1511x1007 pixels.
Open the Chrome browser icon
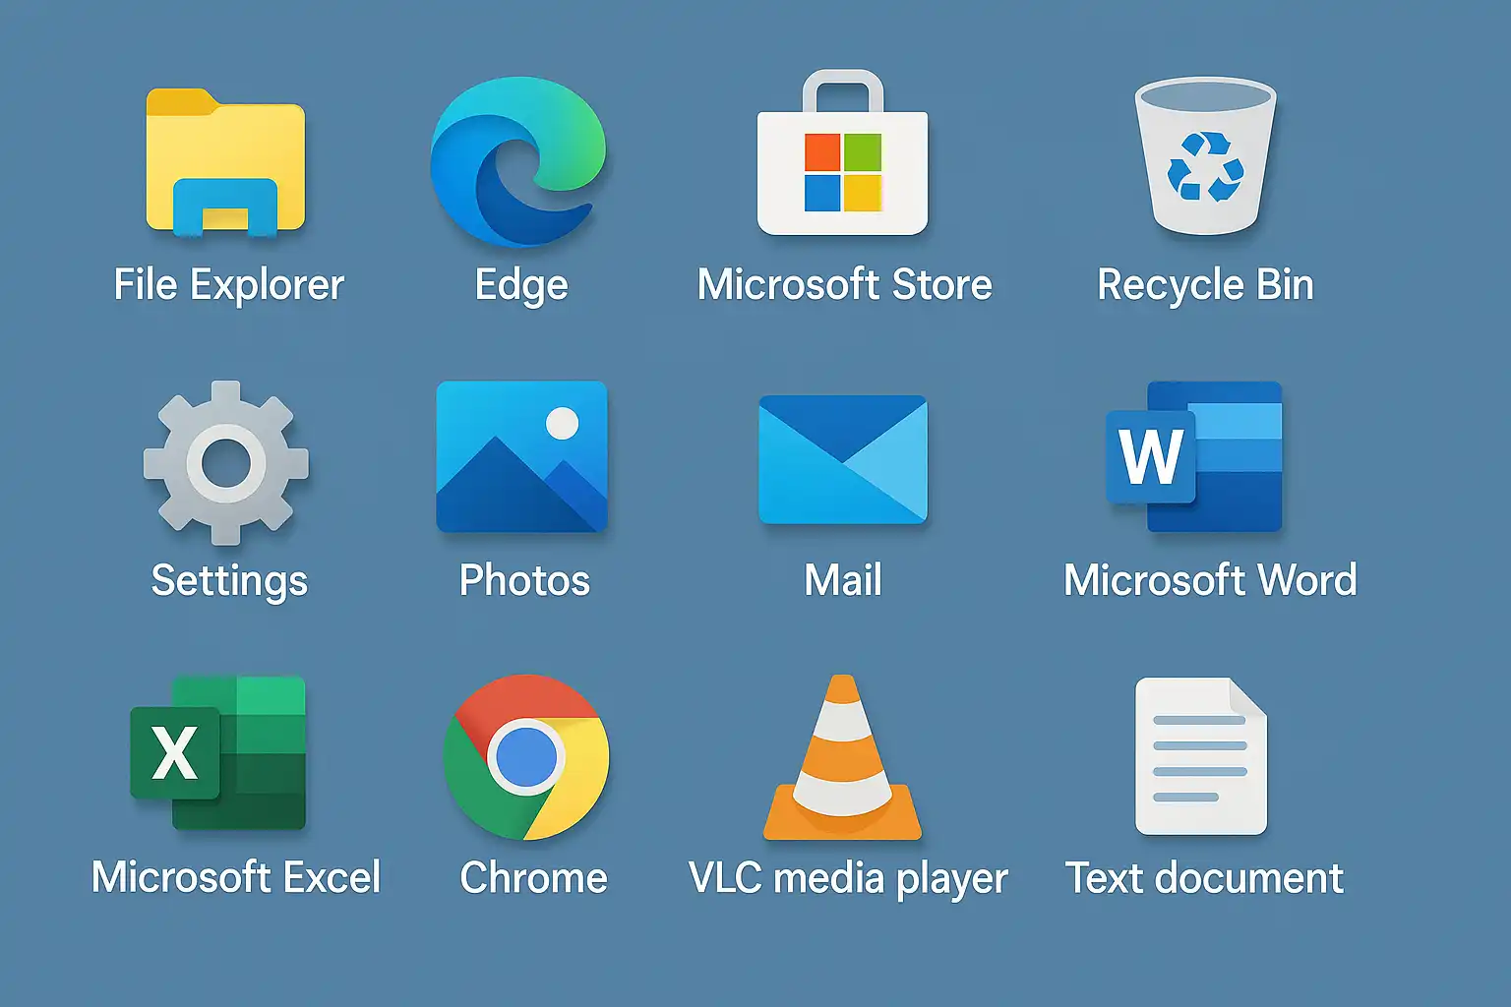click(x=526, y=756)
